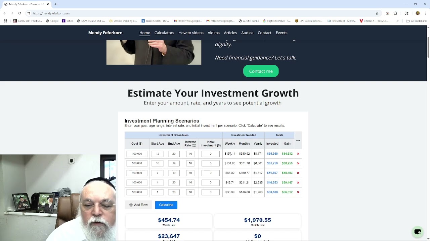Viewport: 430px width, 241px height.
Task: Open the Apps grid in bookmarks bar
Action: (5, 21)
